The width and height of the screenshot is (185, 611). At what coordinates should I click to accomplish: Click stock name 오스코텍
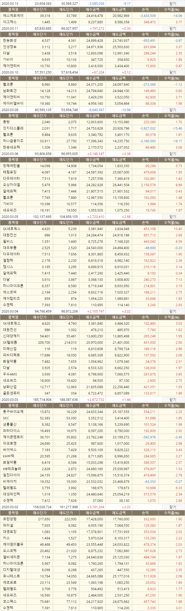click(x=10, y=551)
